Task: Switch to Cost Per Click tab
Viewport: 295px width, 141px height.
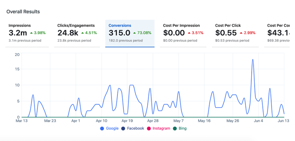Action: coord(235,34)
